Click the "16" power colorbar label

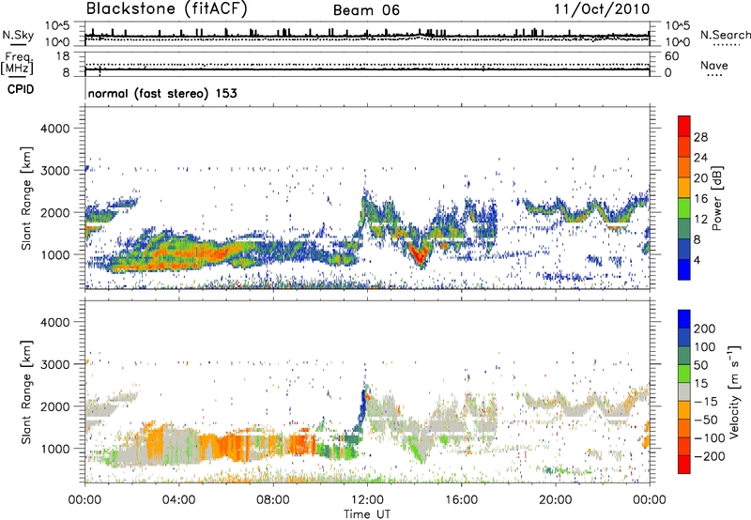[x=700, y=199]
